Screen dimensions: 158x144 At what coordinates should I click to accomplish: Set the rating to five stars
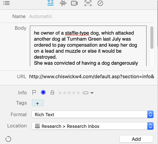[78, 93]
